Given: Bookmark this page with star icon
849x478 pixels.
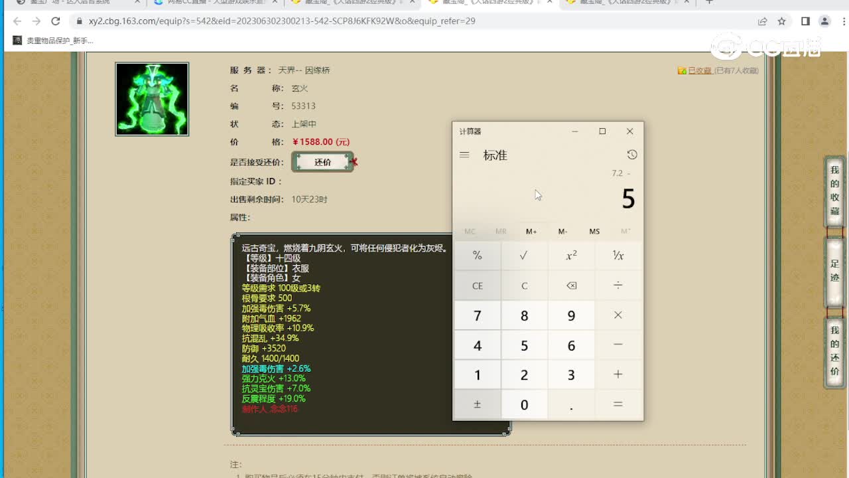Looking at the screenshot, I should (781, 21).
